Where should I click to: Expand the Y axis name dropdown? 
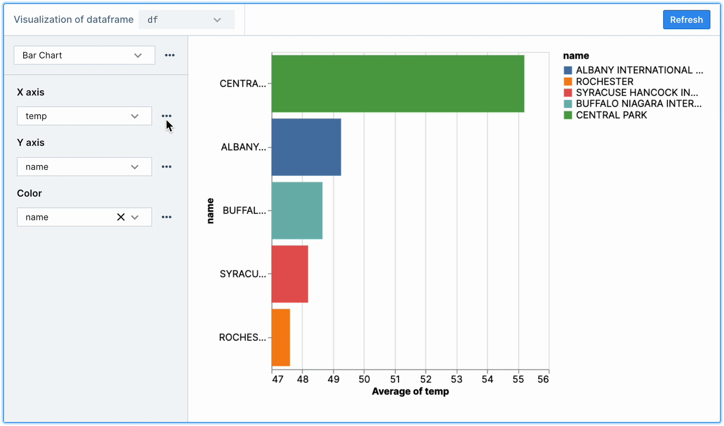pos(135,166)
